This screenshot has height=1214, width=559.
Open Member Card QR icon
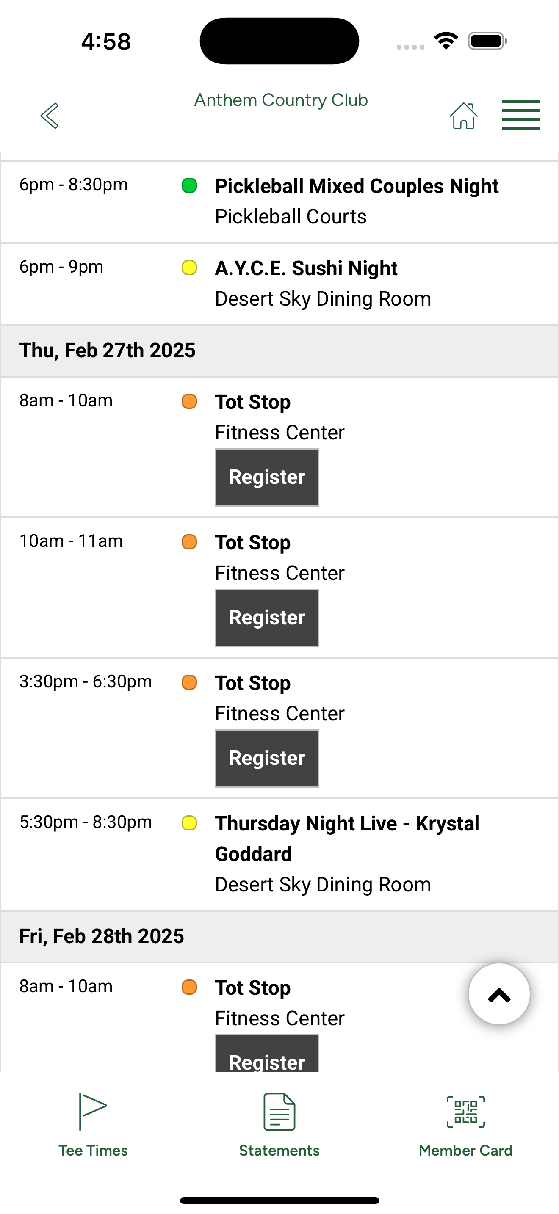466,1112
